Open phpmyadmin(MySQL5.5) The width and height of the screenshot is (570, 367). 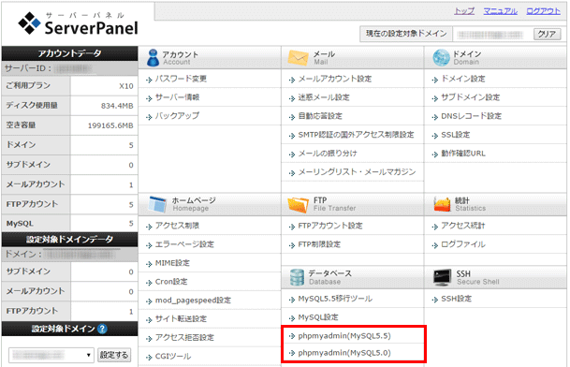344,336
